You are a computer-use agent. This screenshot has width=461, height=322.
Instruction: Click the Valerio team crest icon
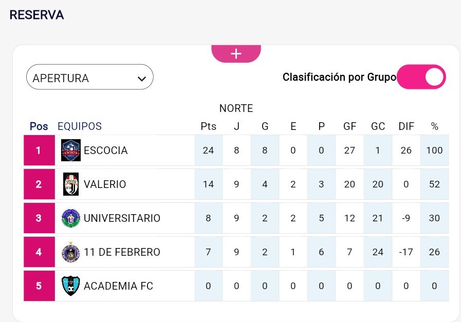71,184
